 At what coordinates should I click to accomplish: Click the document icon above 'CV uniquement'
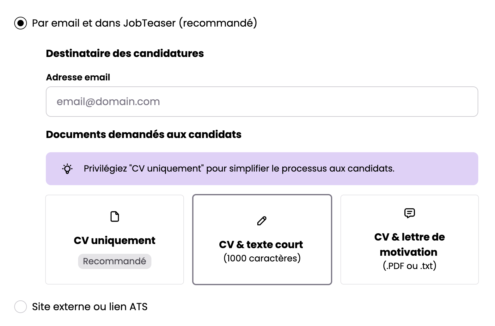pos(115,216)
